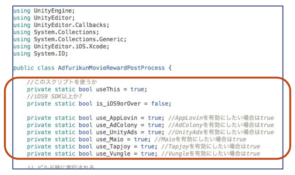The width and height of the screenshot is (295, 175).
Task: Click the useThis true value
Action: (x=139, y=89)
